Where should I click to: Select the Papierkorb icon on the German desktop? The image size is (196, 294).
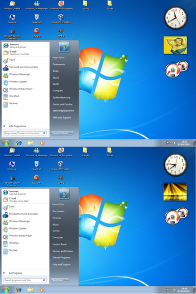37,19
